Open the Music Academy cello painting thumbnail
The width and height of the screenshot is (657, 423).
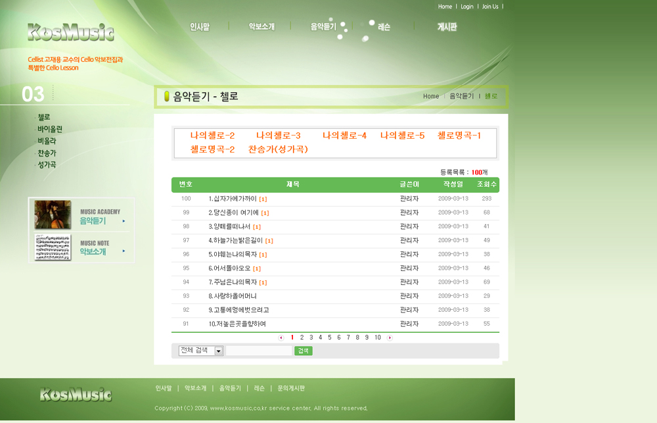coord(53,215)
